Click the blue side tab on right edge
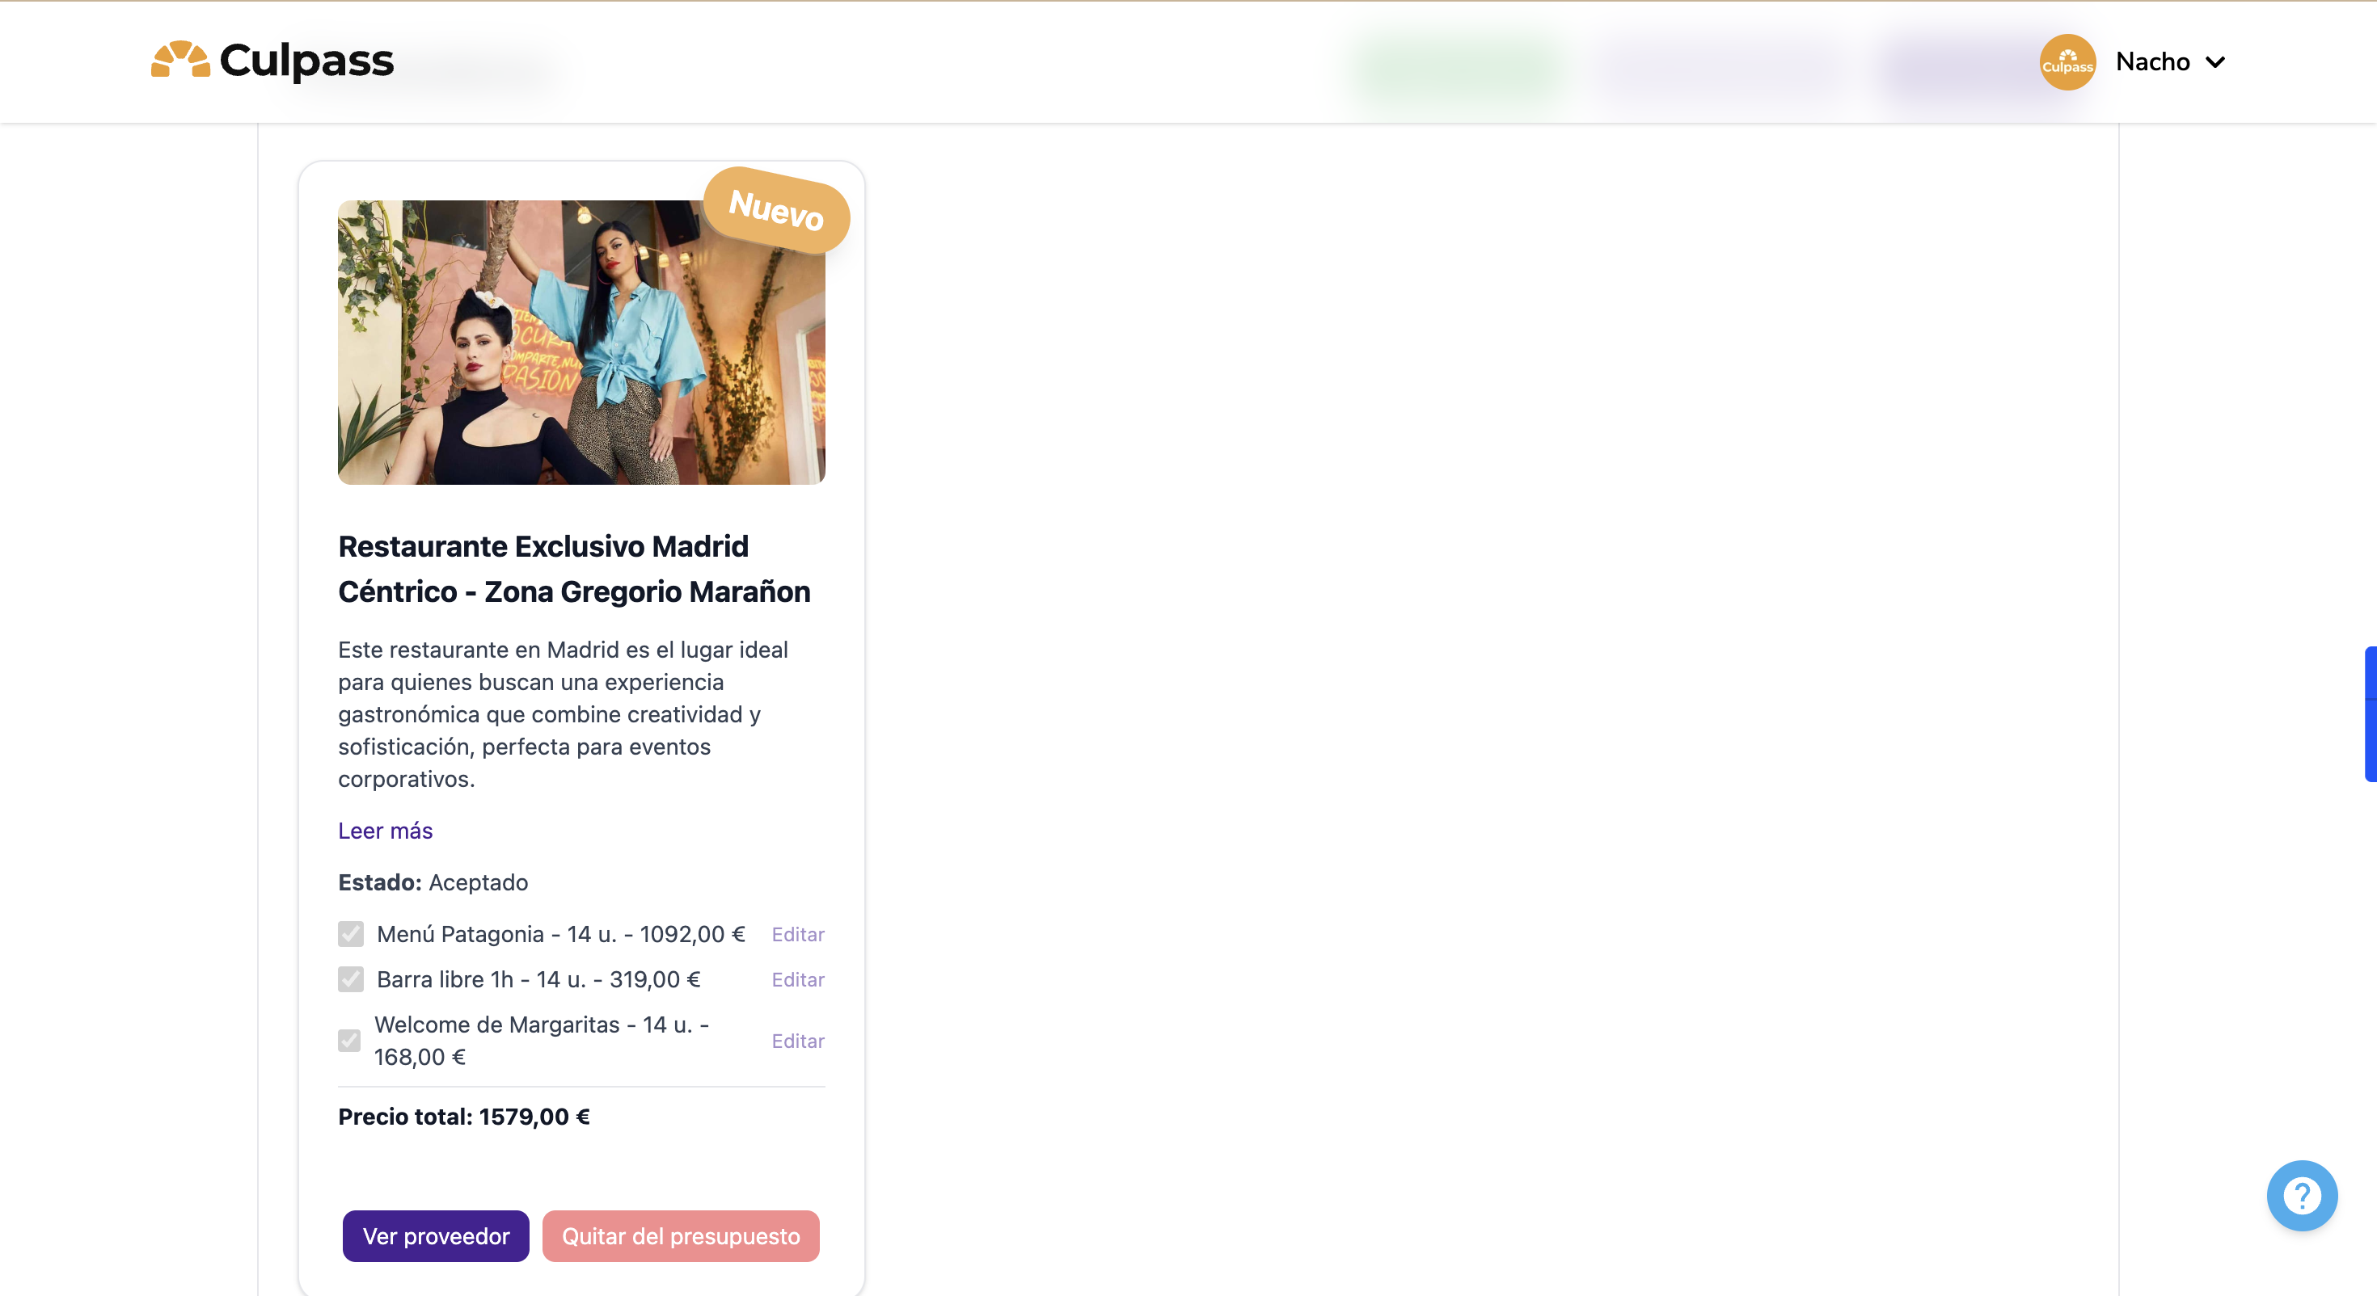 click(x=2370, y=713)
